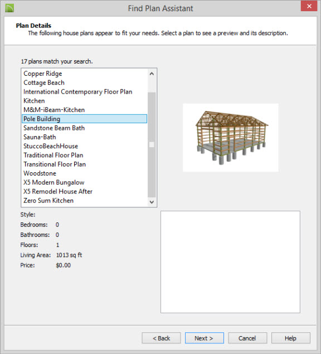Select the Copper Ridge plan
Viewport: 321px width, 354px height.
(43, 74)
